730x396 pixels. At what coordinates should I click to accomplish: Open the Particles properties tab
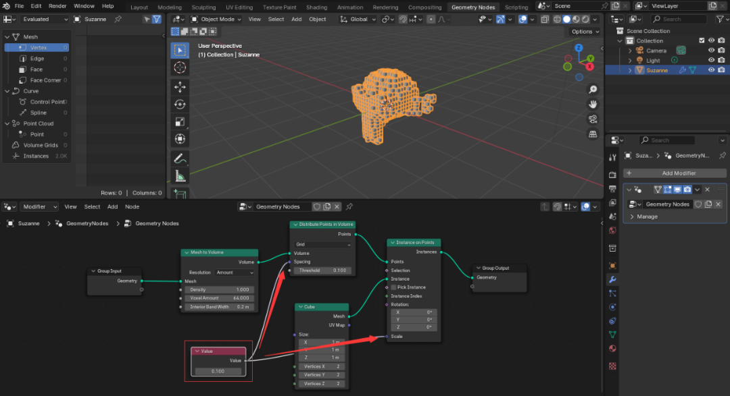(612, 293)
